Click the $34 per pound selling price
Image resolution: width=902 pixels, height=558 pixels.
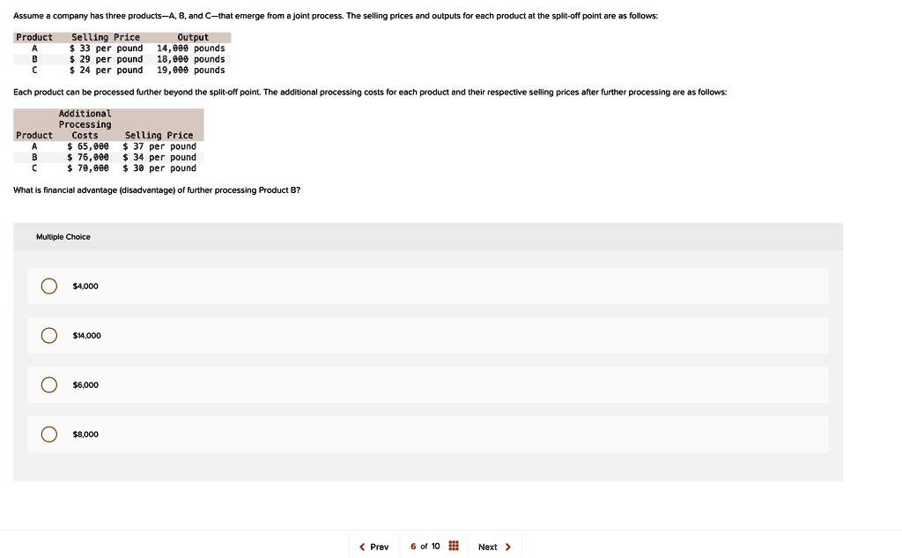click(159, 158)
